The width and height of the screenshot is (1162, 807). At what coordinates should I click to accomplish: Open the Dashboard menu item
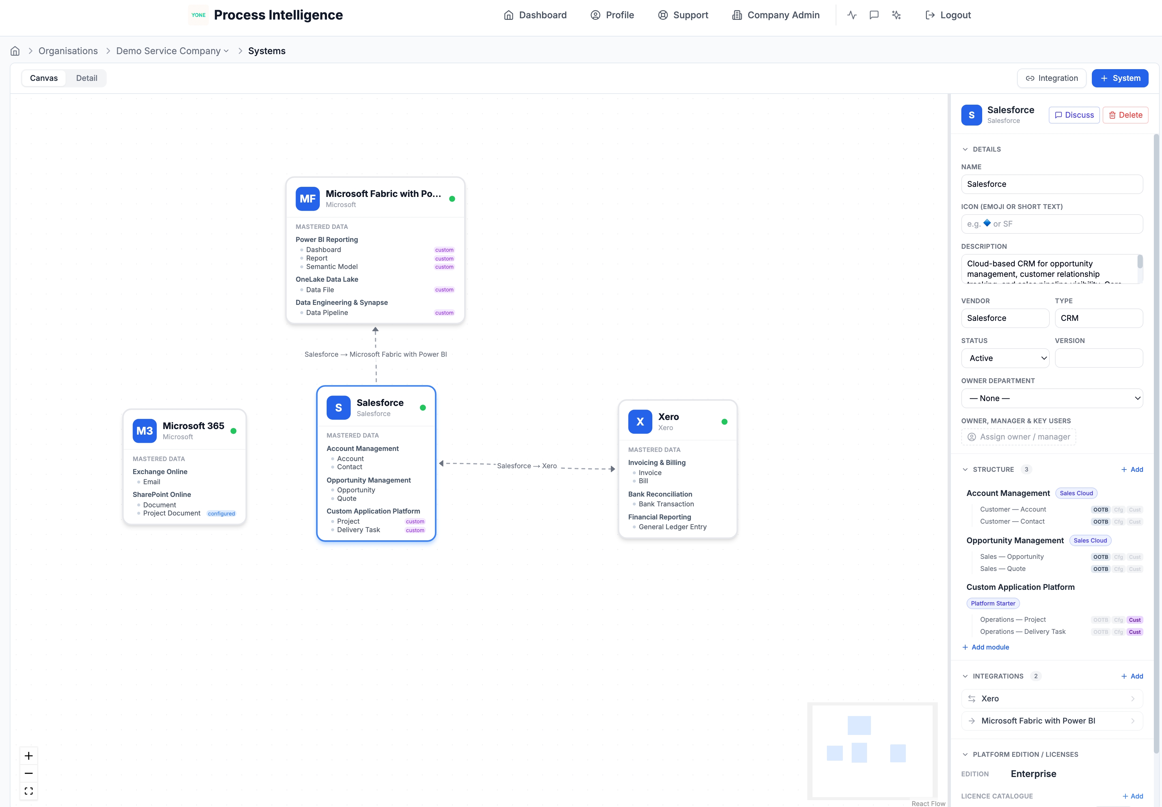[x=535, y=15]
